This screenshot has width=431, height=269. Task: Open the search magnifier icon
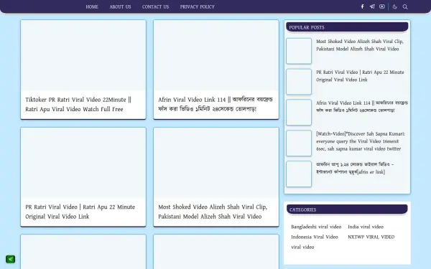tap(405, 6)
